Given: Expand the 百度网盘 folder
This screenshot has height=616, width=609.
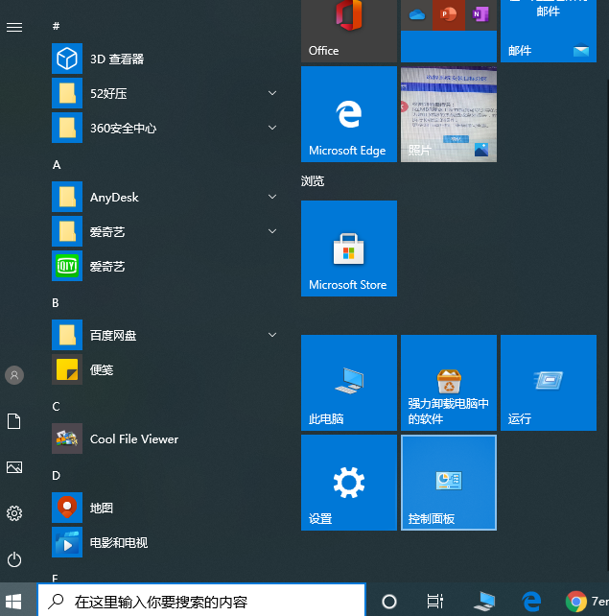Looking at the screenshot, I should [163, 336].
